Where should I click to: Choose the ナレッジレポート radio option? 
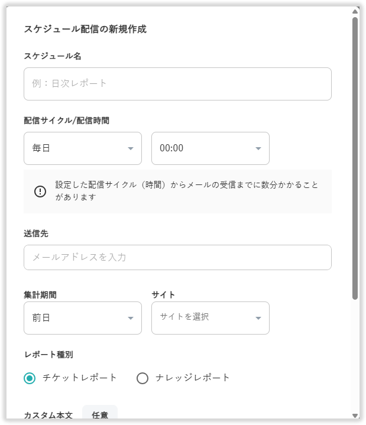pyautogui.click(x=142, y=378)
